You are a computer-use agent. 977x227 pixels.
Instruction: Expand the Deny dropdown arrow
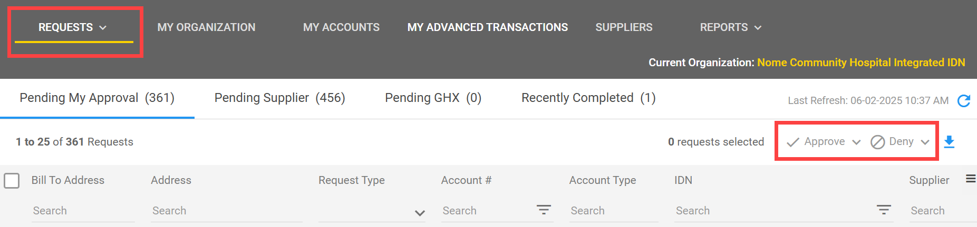point(925,142)
